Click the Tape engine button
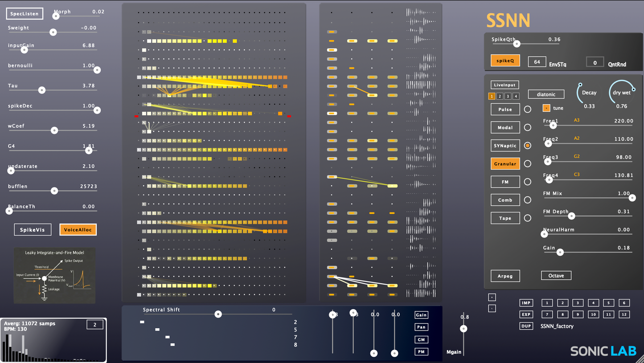The image size is (644, 363). pyautogui.click(x=505, y=218)
